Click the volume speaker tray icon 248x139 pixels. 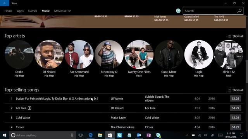click(x=206, y=135)
